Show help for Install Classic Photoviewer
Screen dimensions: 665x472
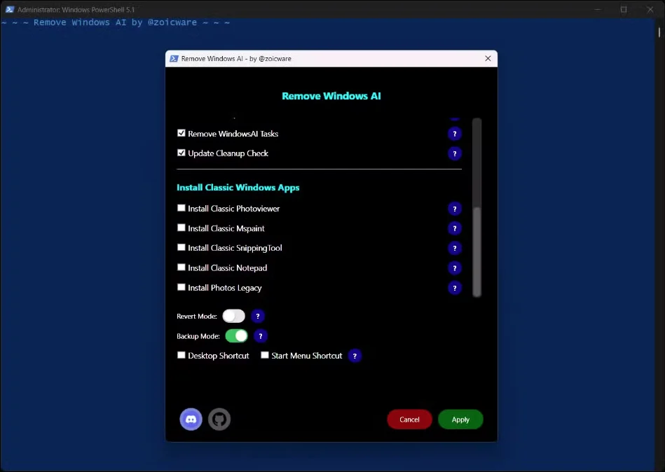click(x=455, y=209)
